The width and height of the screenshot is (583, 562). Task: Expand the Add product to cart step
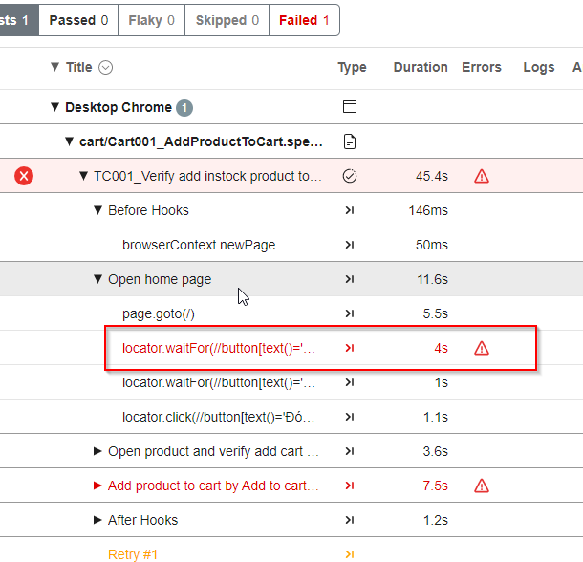(x=97, y=486)
